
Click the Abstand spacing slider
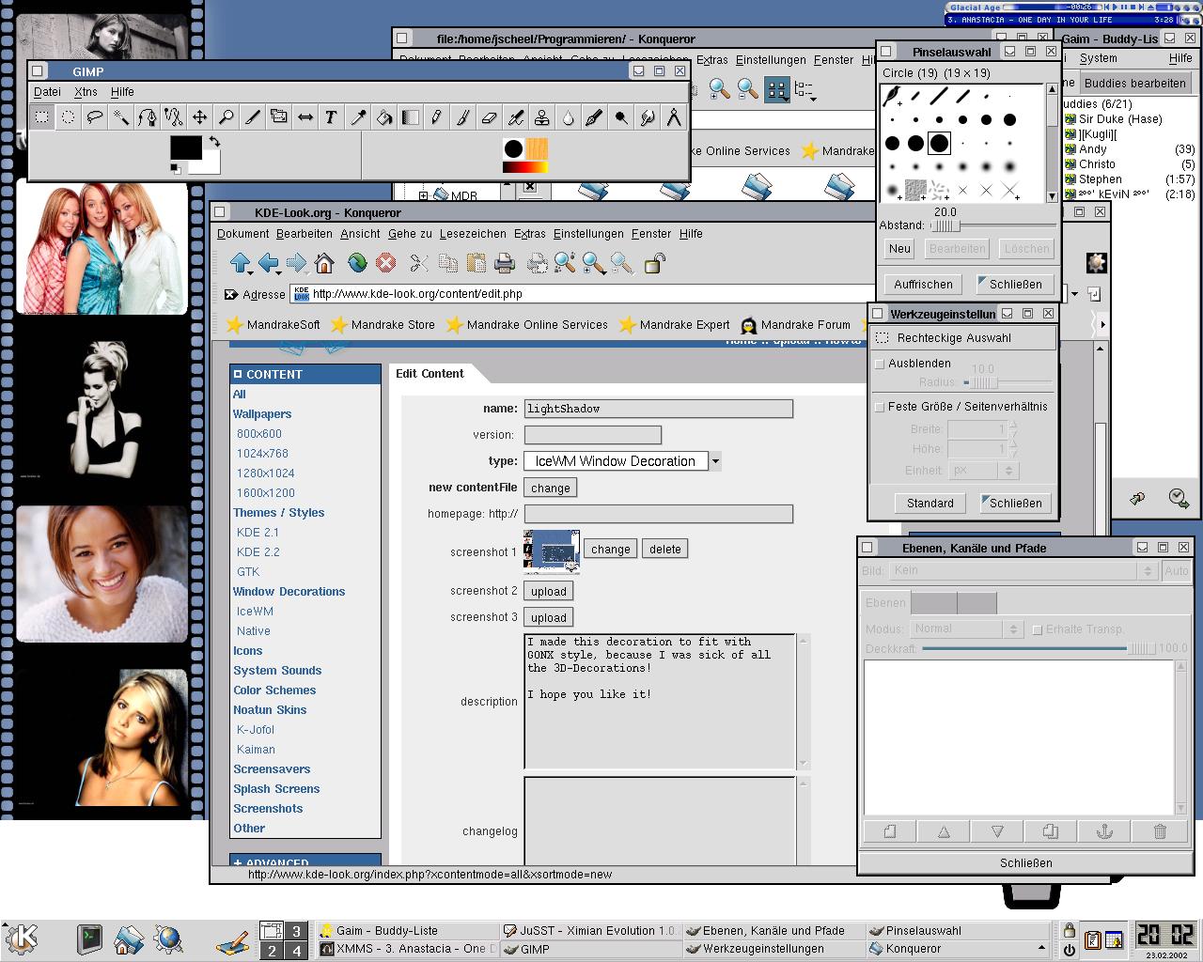click(992, 225)
